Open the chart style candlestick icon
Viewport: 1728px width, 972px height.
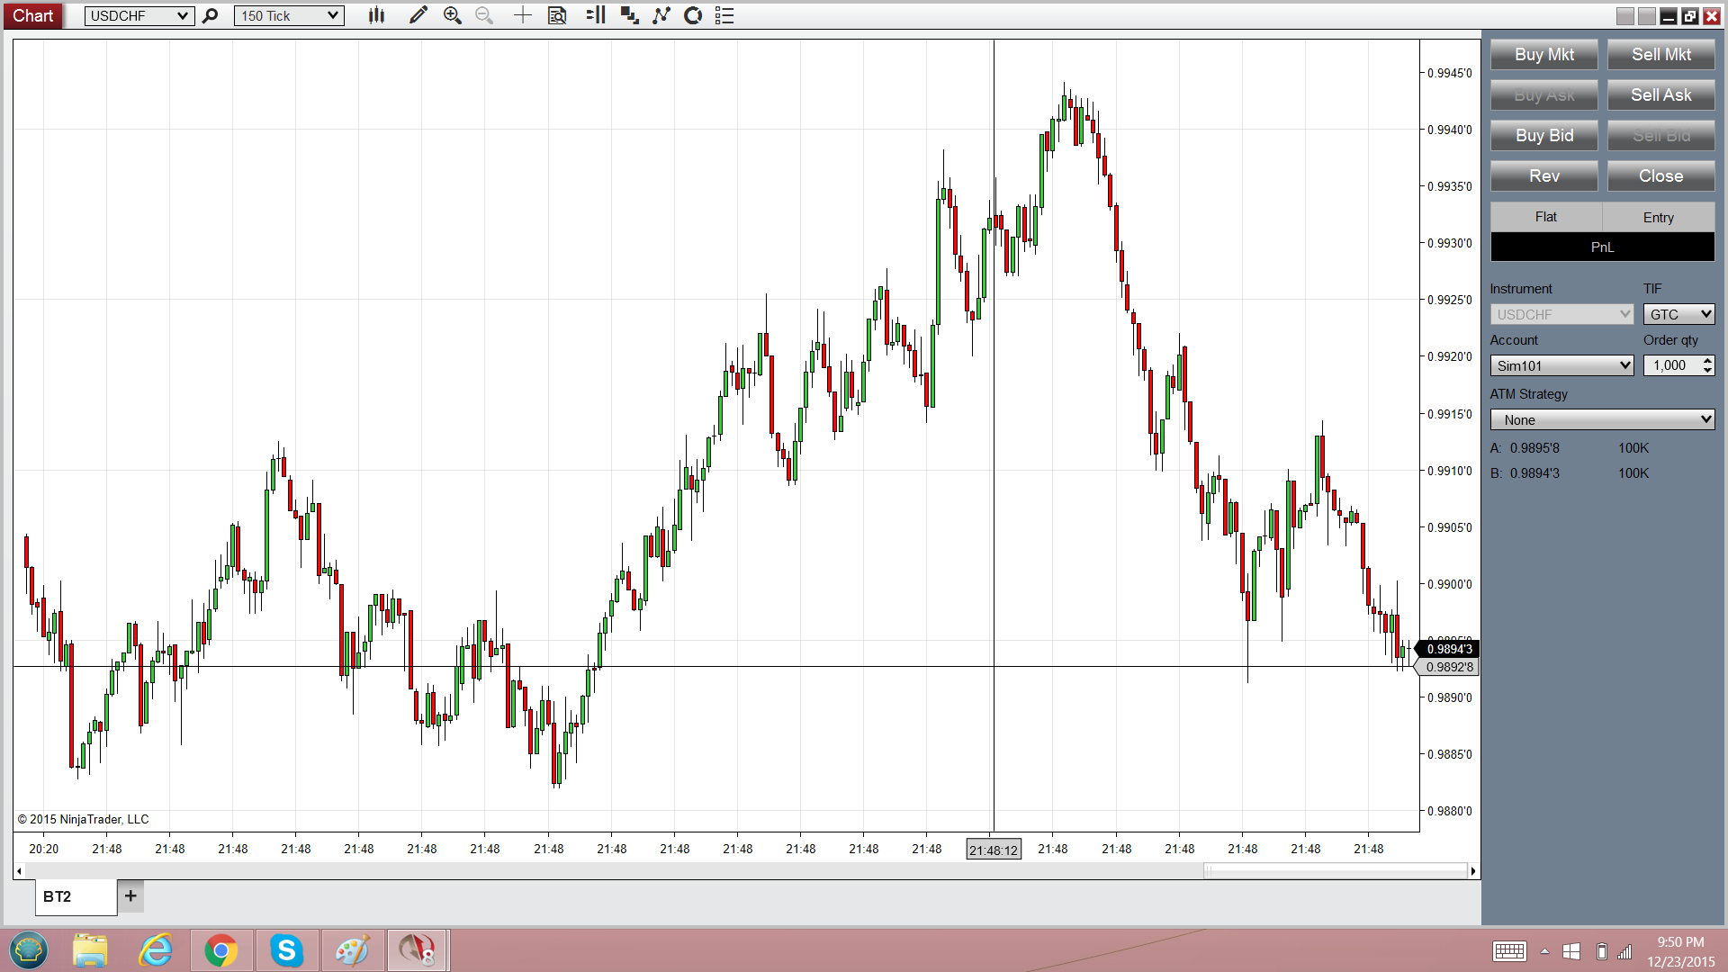pos(376,15)
